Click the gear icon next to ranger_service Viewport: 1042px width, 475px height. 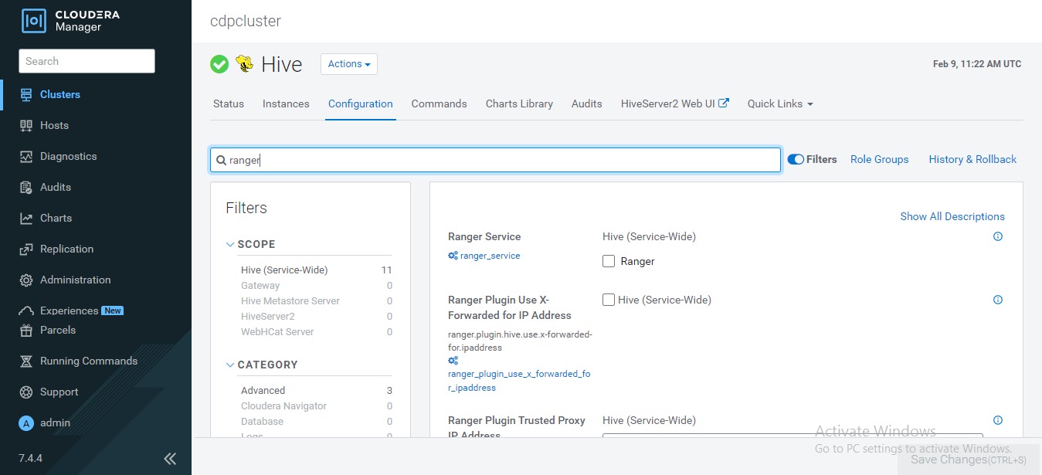click(x=453, y=256)
